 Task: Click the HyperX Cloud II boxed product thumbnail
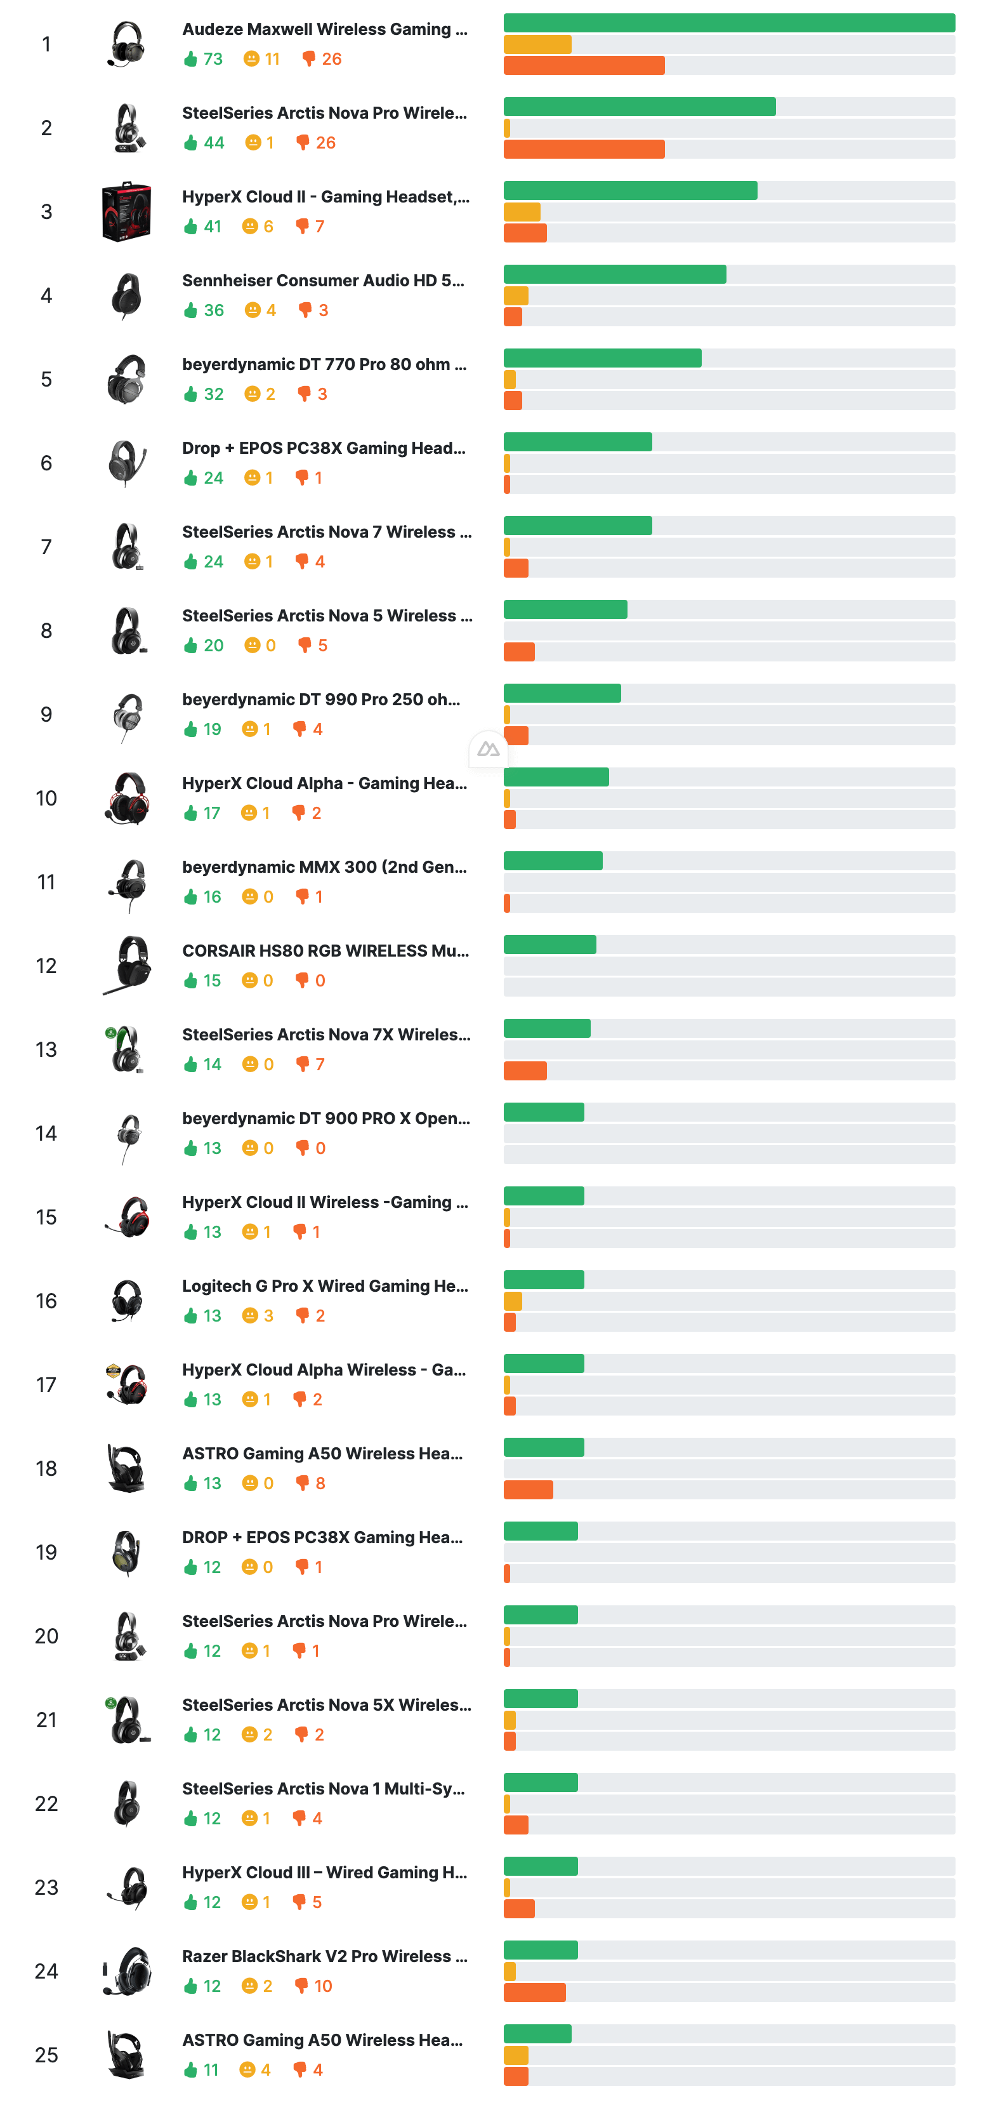coord(126,211)
